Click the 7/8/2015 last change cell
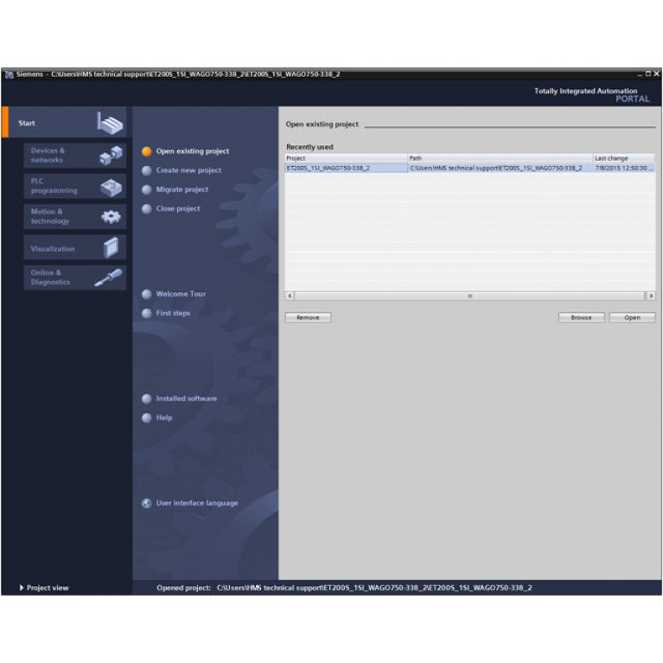Screen dimensions: 663x663 624,169
